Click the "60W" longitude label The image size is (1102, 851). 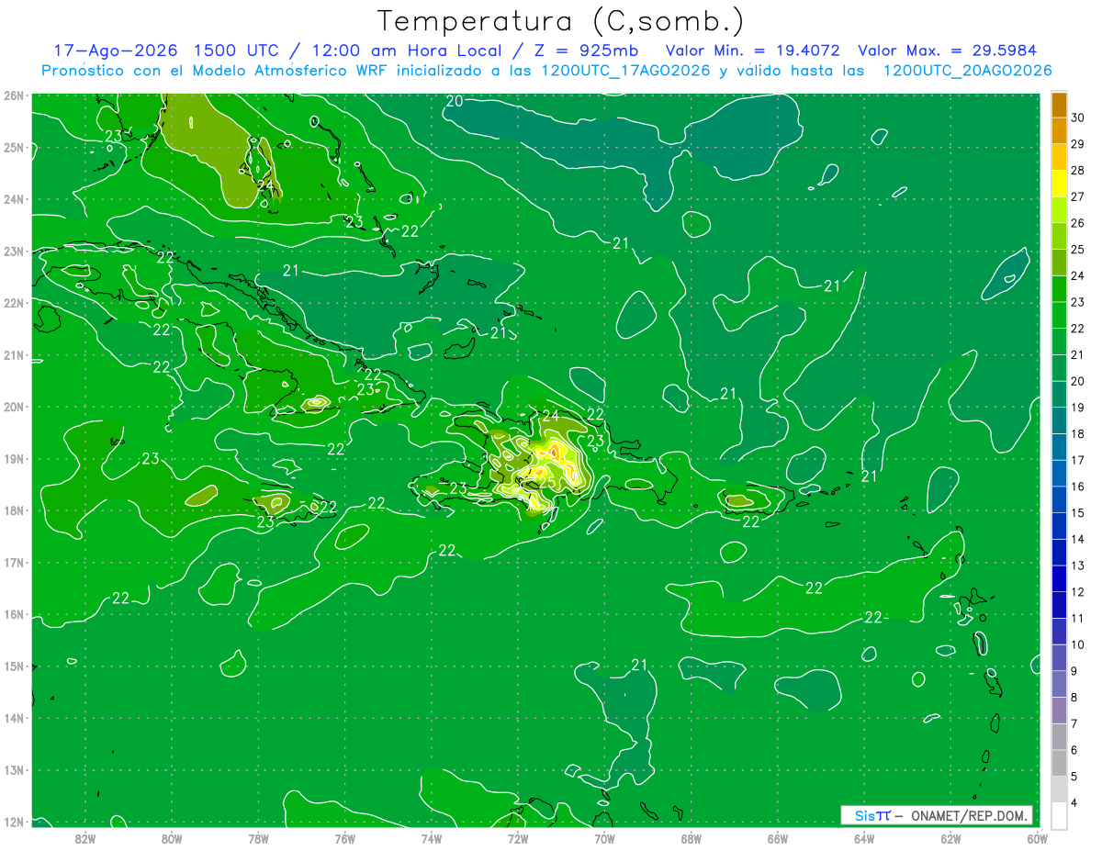point(1037,838)
